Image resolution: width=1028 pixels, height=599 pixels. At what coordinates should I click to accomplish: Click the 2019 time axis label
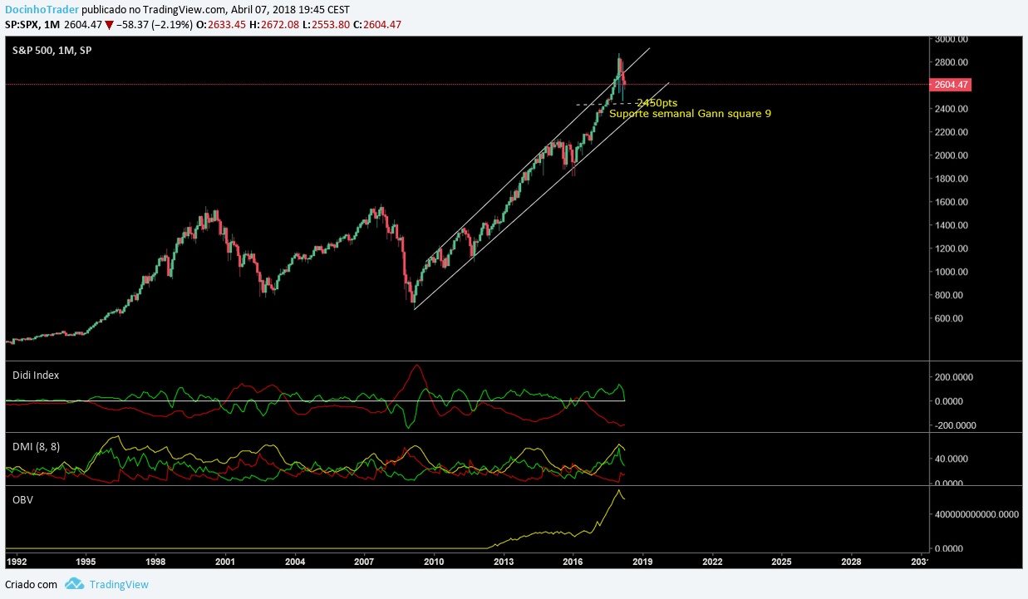pyautogui.click(x=643, y=562)
